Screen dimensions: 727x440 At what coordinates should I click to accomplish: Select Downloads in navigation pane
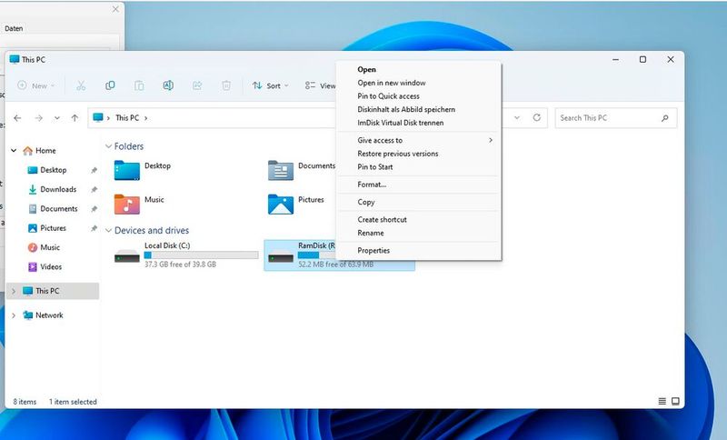point(58,190)
